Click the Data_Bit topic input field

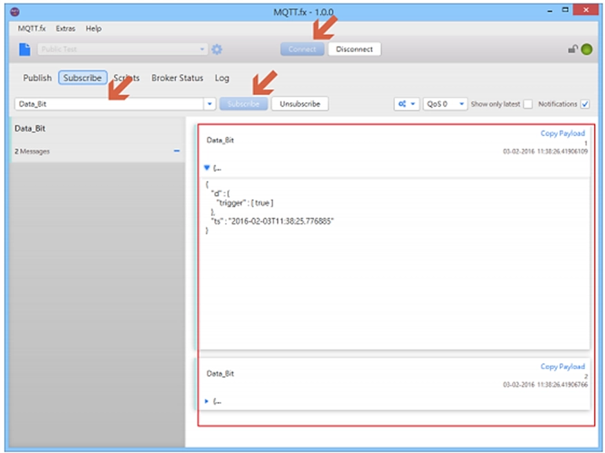109,104
